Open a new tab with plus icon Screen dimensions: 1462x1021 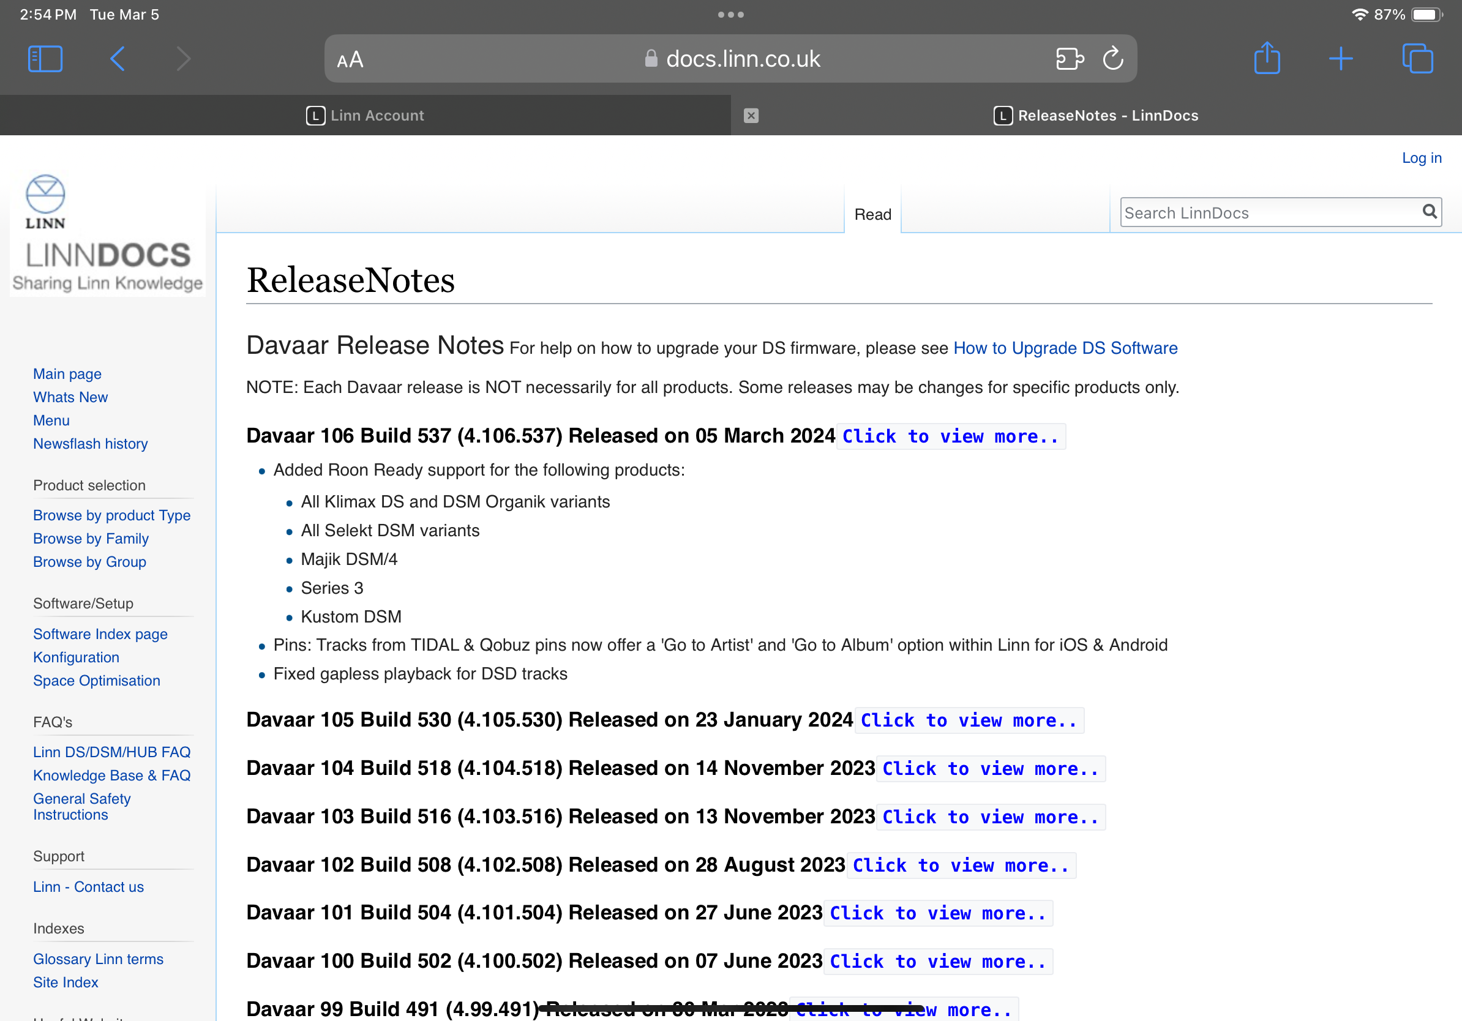click(1340, 59)
